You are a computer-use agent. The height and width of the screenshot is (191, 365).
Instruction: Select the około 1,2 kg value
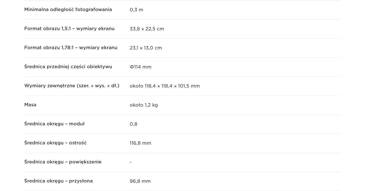point(144,105)
